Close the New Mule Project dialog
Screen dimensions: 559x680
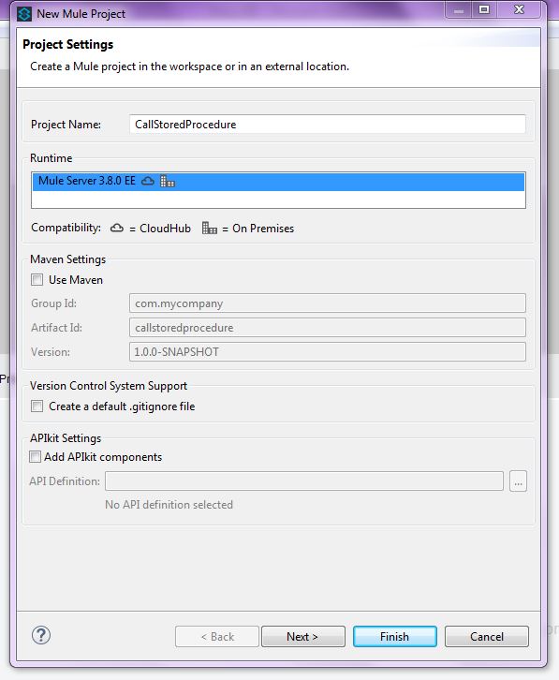pyautogui.click(x=519, y=9)
